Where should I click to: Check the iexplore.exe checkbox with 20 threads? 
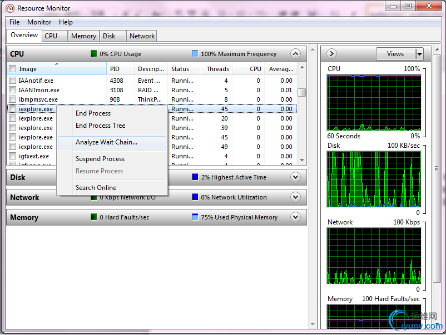tap(13, 118)
